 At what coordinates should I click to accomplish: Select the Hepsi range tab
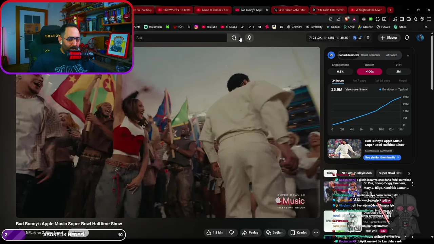click(403, 81)
